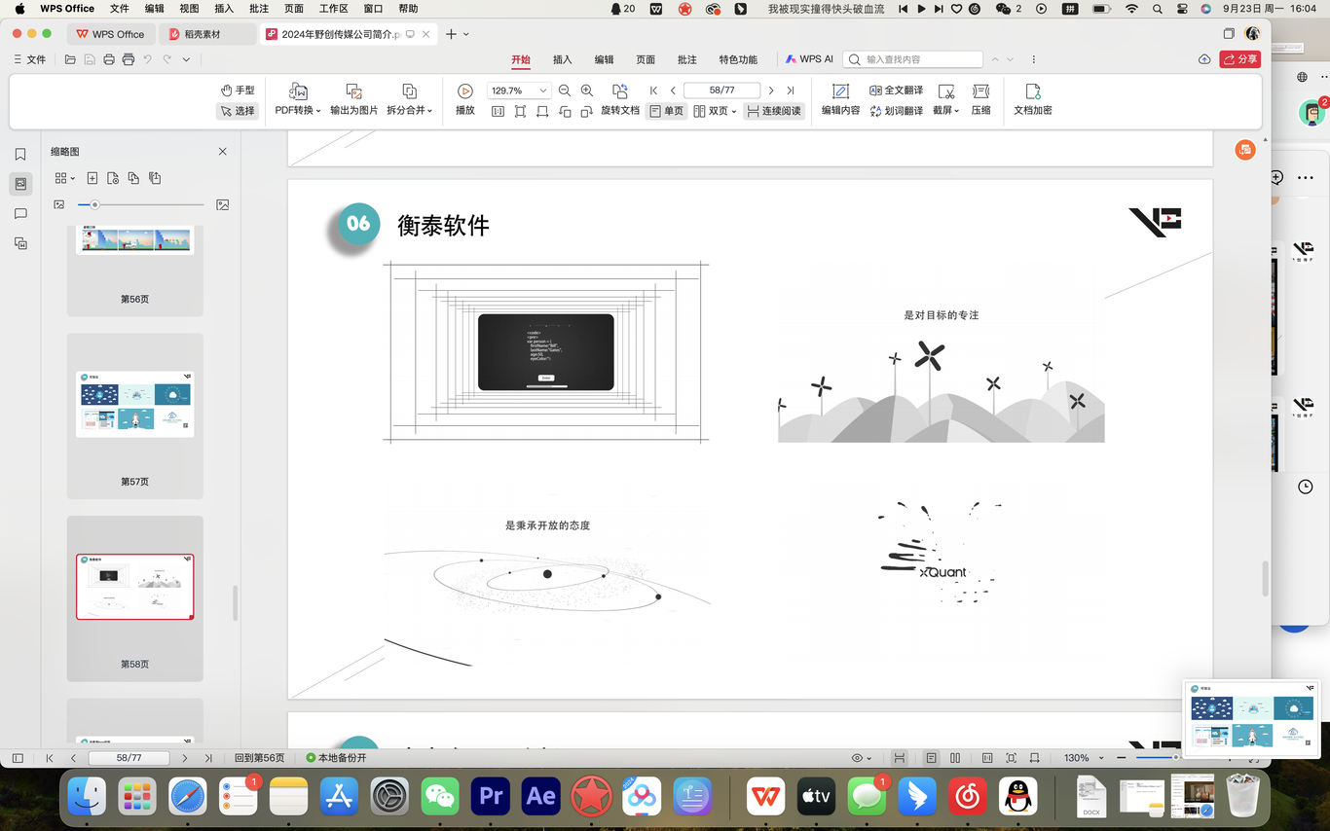The image size is (1330, 831).
Task: Select the Hand (手型) tool
Action: 238,90
